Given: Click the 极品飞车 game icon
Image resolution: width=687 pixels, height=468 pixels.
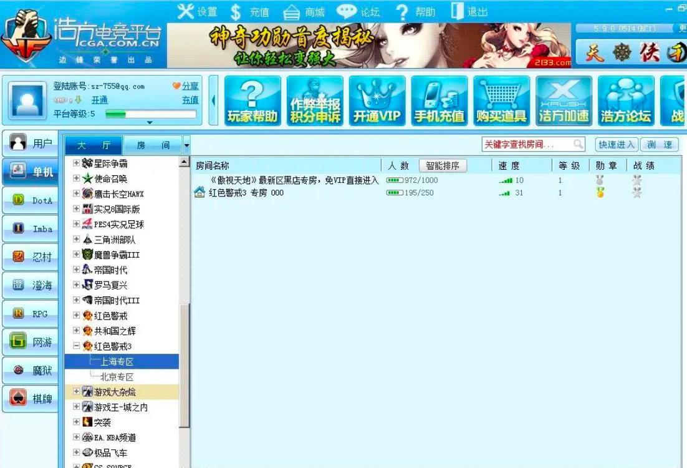Looking at the screenshot, I should 87,452.
